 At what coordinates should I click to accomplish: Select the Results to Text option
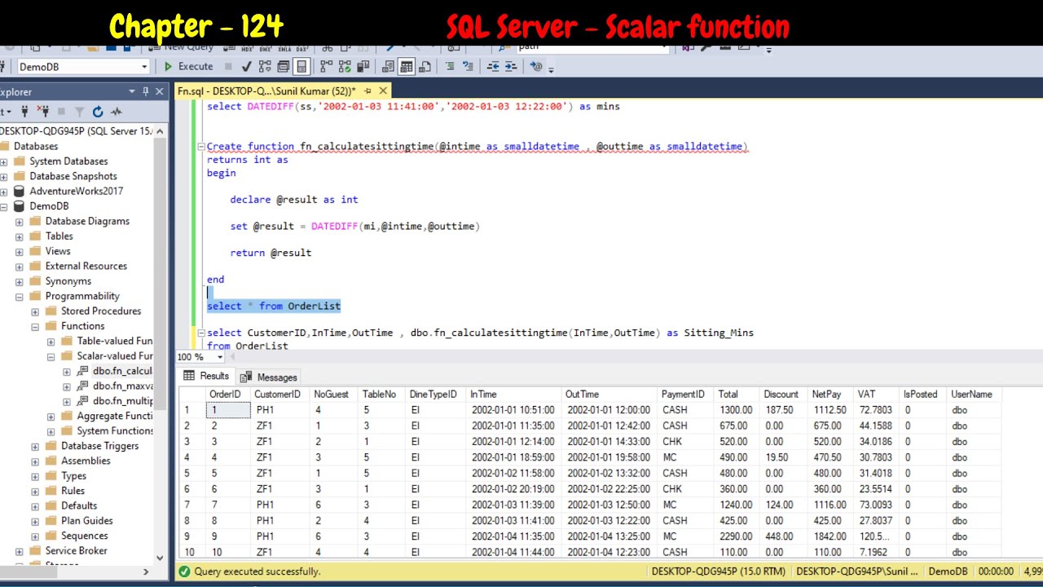pos(389,67)
